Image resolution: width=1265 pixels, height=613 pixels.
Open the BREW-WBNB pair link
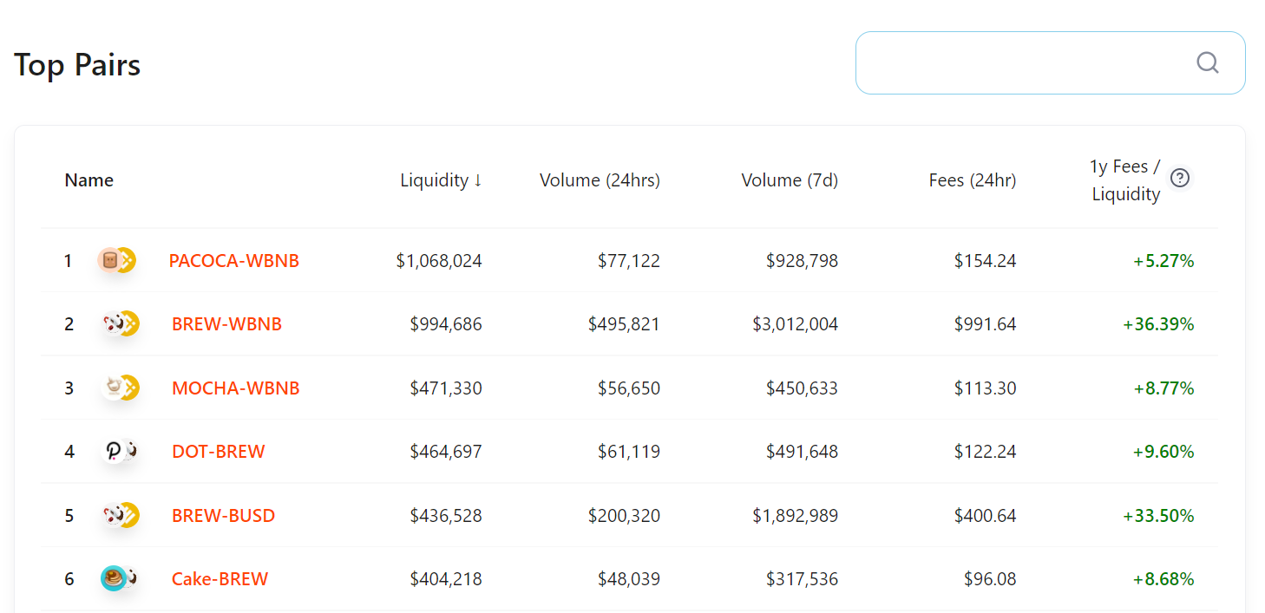click(x=227, y=324)
